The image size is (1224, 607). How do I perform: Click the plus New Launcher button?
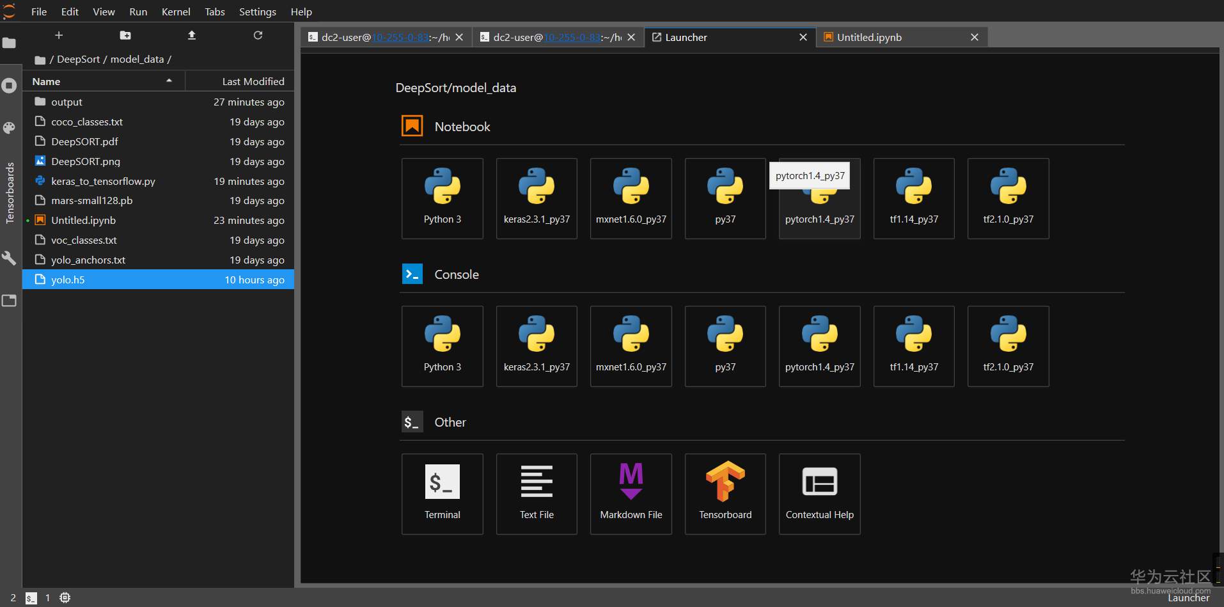[59, 35]
